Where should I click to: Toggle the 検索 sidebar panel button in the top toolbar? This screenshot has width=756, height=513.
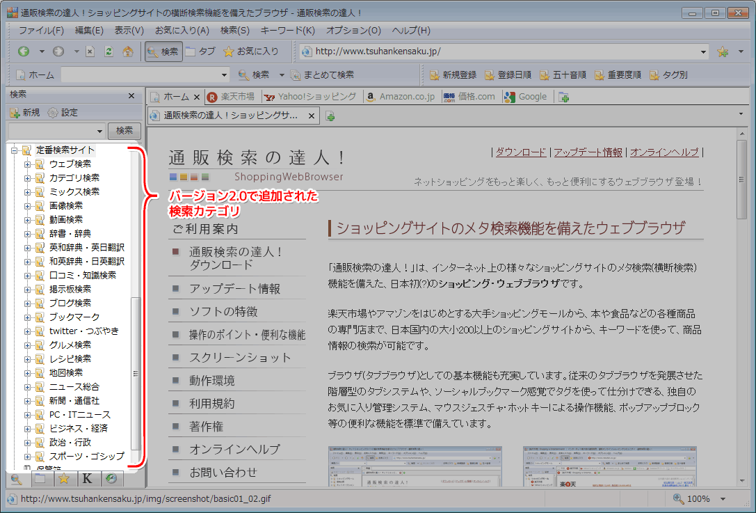tap(163, 51)
